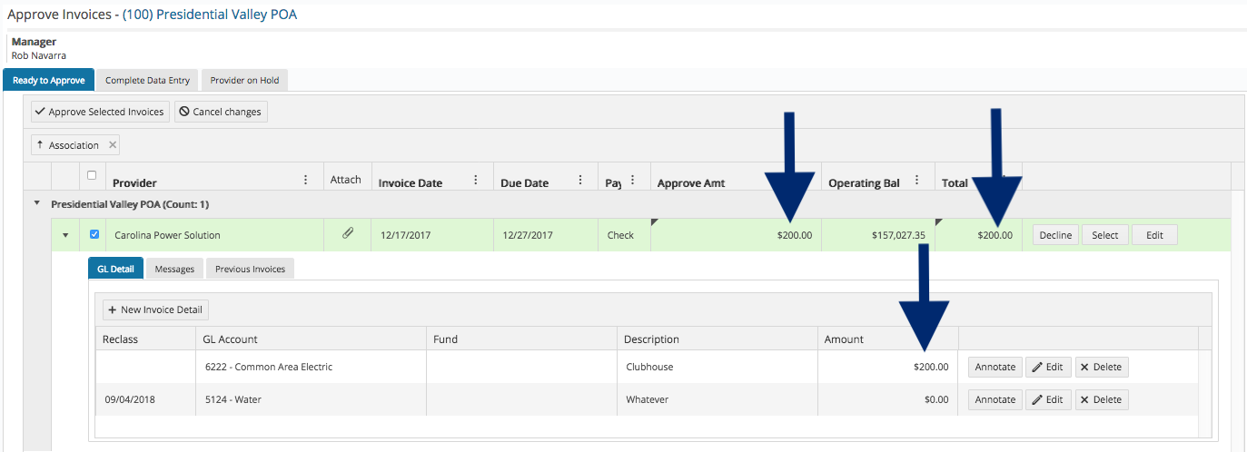Viewport: 1247px width, 452px height.
Task: Click the 12/27/2017 due date cell
Action: [x=546, y=235]
